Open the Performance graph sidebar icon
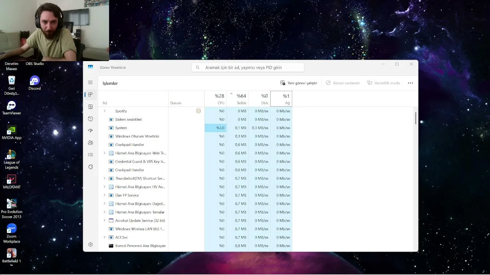 (x=90, y=107)
